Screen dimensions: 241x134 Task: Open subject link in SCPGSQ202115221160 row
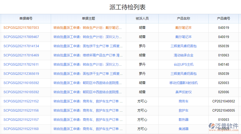(88, 129)
